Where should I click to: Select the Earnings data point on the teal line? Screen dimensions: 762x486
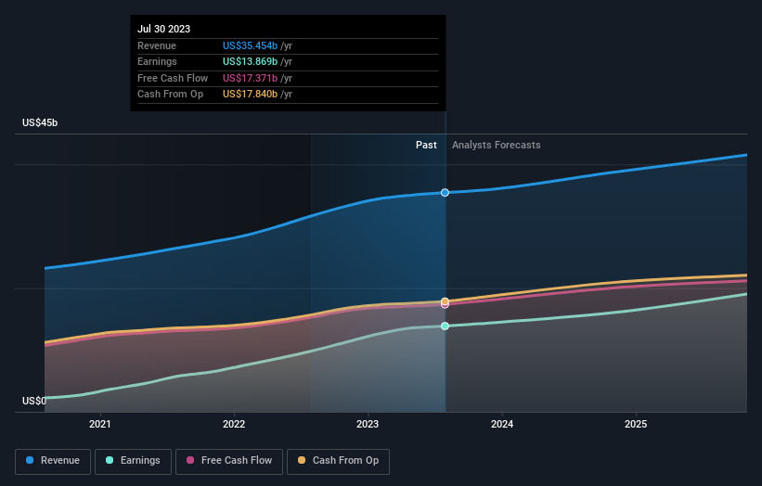tap(445, 326)
